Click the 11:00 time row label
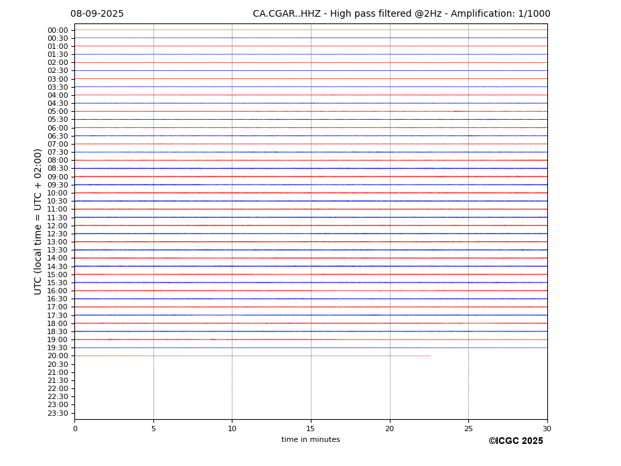Screen dimensions: 621x466 click(x=58, y=210)
